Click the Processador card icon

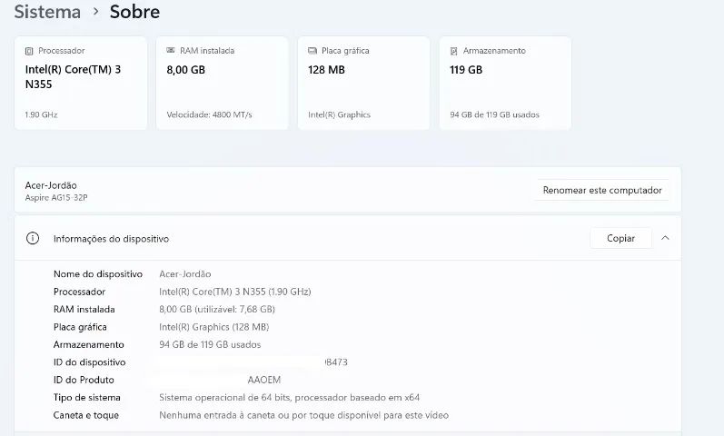(x=29, y=51)
